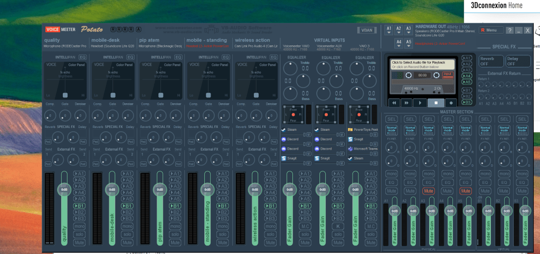540x254 pixels.
Task: Start playback on the cassette recorder
Action: pyautogui.click(x=420, y=102)
